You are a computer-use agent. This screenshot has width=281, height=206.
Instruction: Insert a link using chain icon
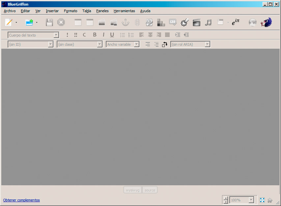[137, 23]
